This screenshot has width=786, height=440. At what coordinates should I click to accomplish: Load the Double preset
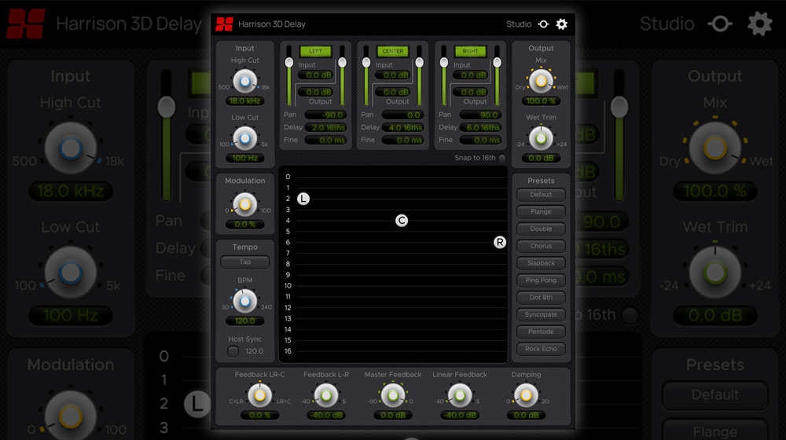click(x=541, y=229)
